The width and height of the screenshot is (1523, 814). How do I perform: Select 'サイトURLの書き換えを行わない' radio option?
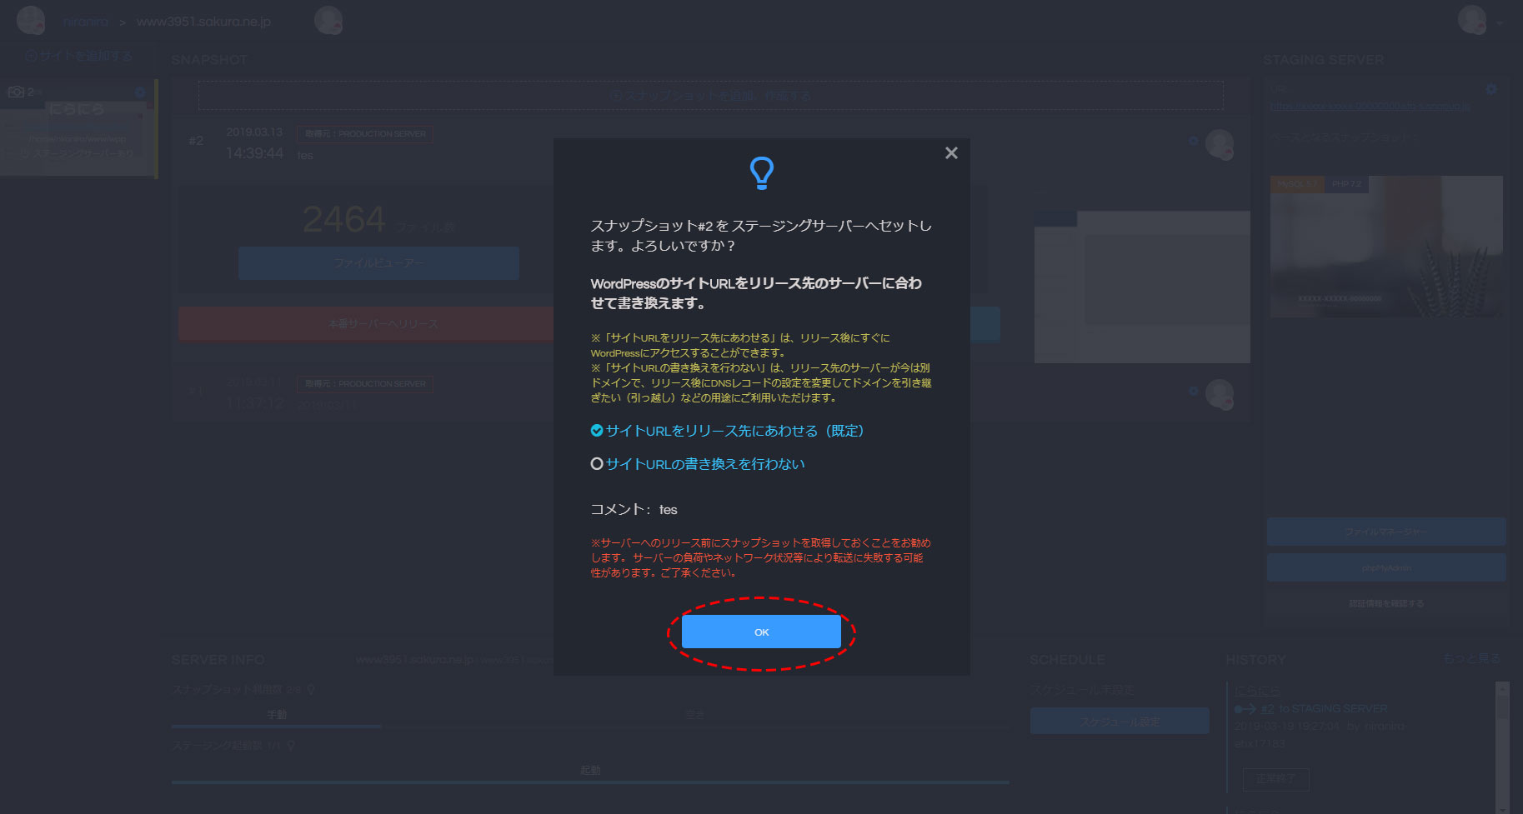597,464
